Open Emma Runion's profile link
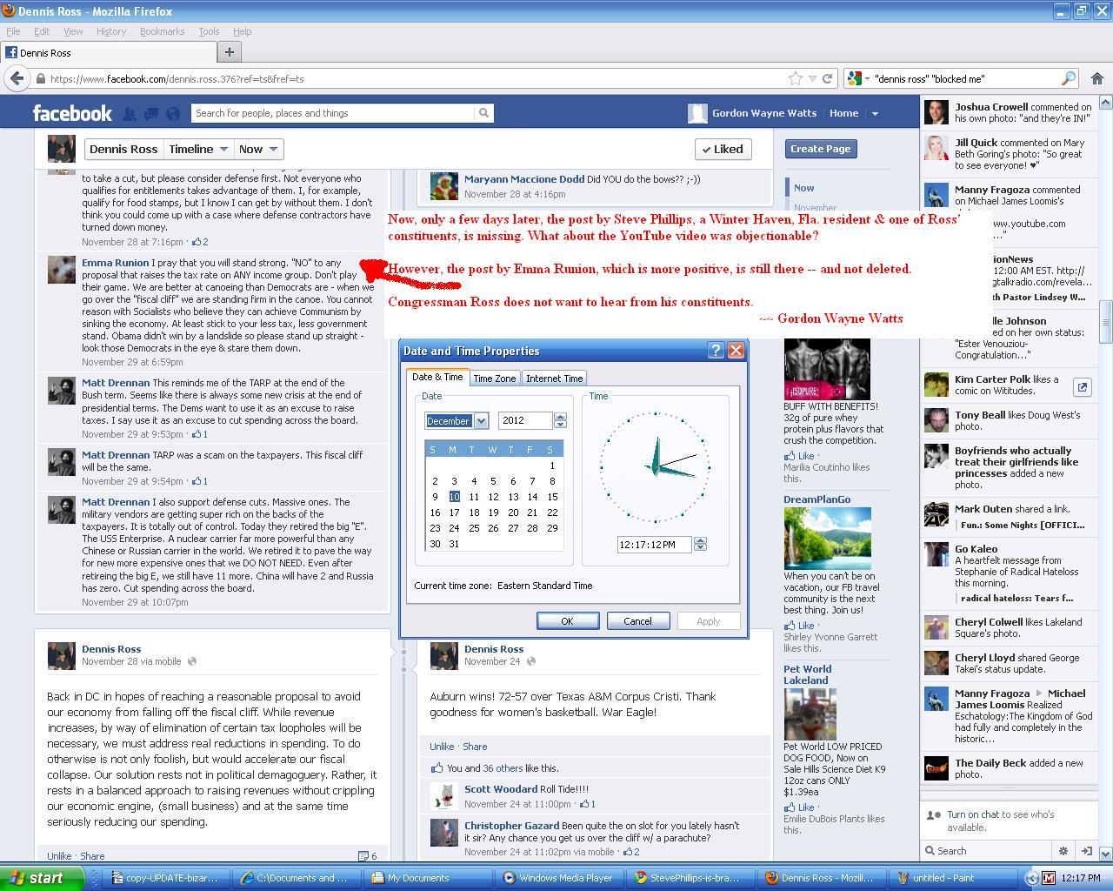The image size is (1113, 891). (115, 263)
